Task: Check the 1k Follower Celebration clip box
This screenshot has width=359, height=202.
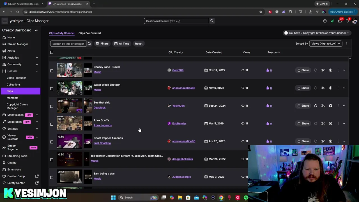Action: (x=52, y=160)
